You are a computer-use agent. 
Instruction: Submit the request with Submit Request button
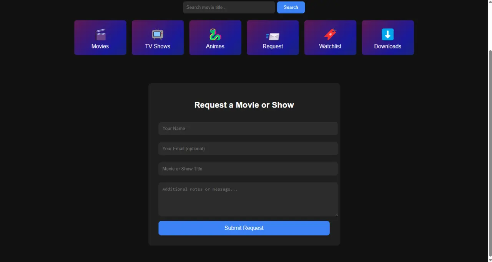244,228
